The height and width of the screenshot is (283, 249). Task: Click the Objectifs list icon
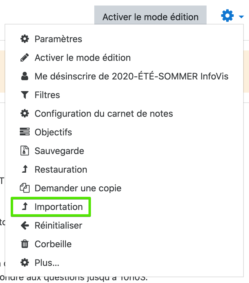point(25,132)
